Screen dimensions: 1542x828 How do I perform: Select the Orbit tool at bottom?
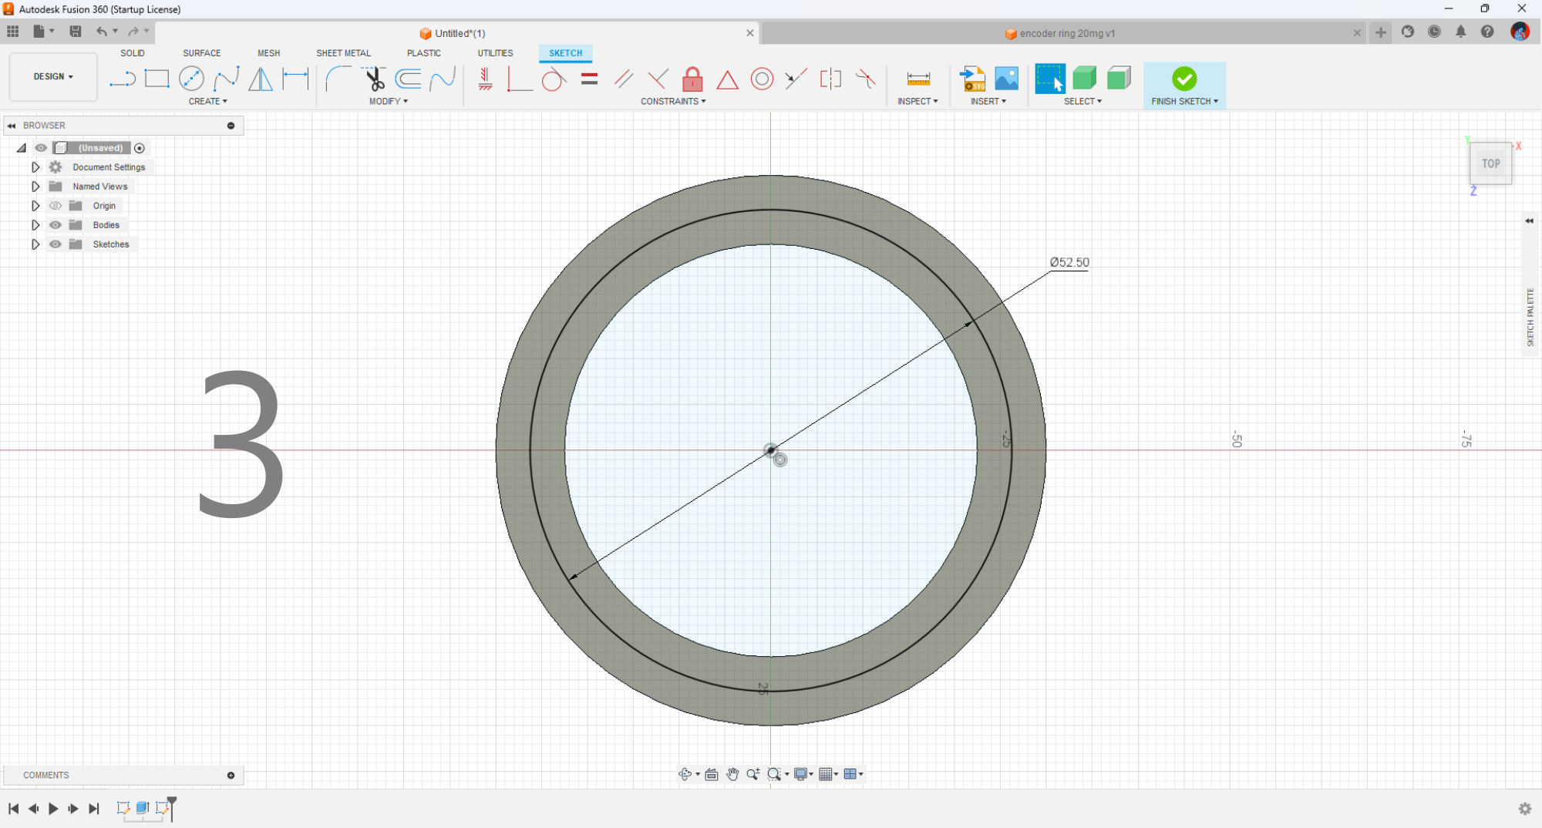pyautogui.click(x=685, y=774)
